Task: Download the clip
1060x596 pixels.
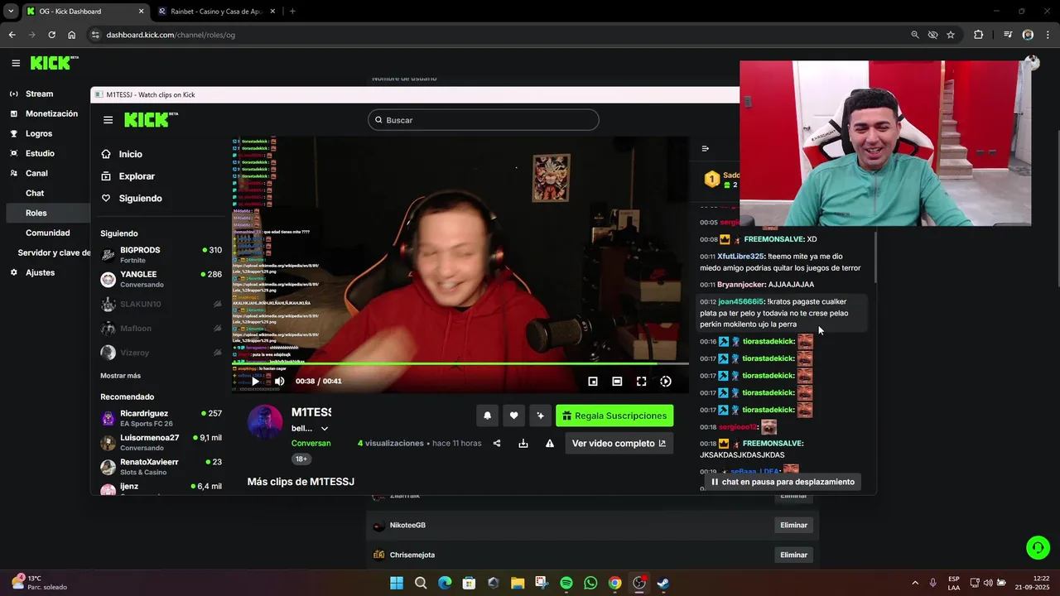Action: point(523,444)
